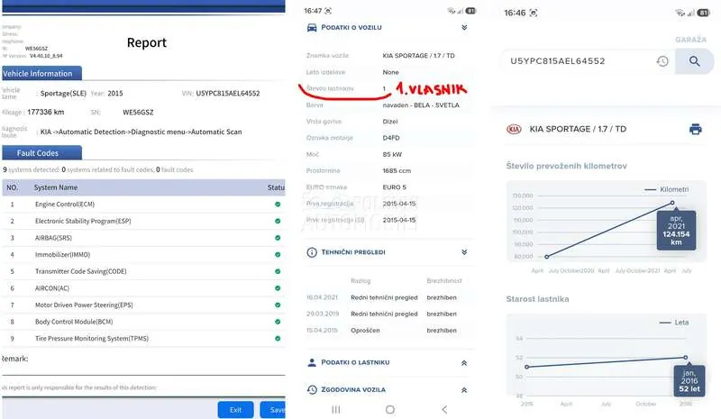This screenshot has height=419, width=721.
Task: Tap the EURO 5 emission value
Action: pos(394,187)
